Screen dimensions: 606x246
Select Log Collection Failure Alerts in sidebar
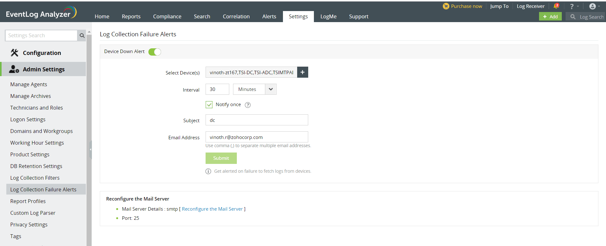[46, 189]
